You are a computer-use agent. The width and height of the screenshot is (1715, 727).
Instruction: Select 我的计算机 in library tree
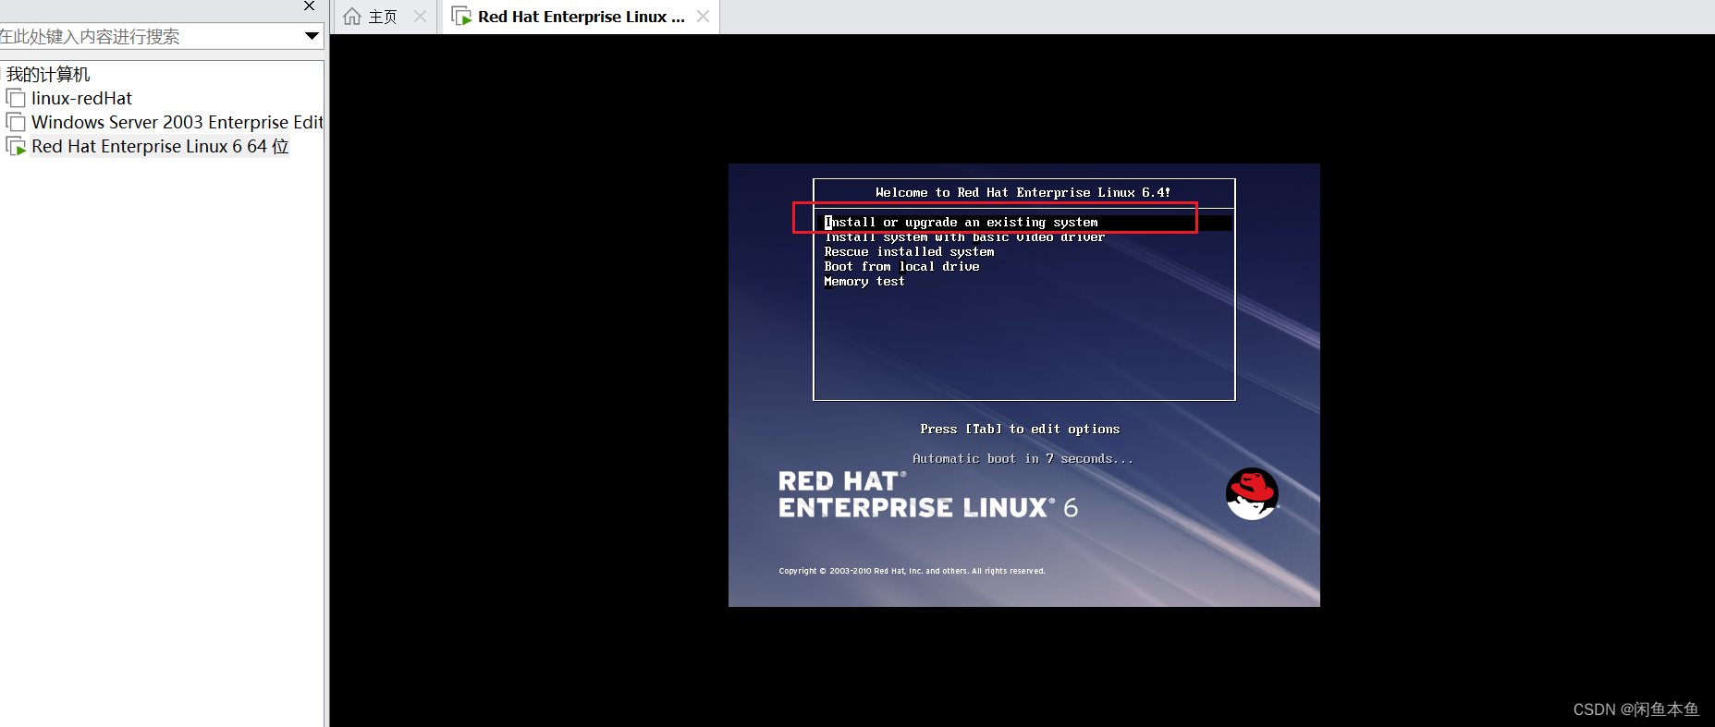[48, 74]
